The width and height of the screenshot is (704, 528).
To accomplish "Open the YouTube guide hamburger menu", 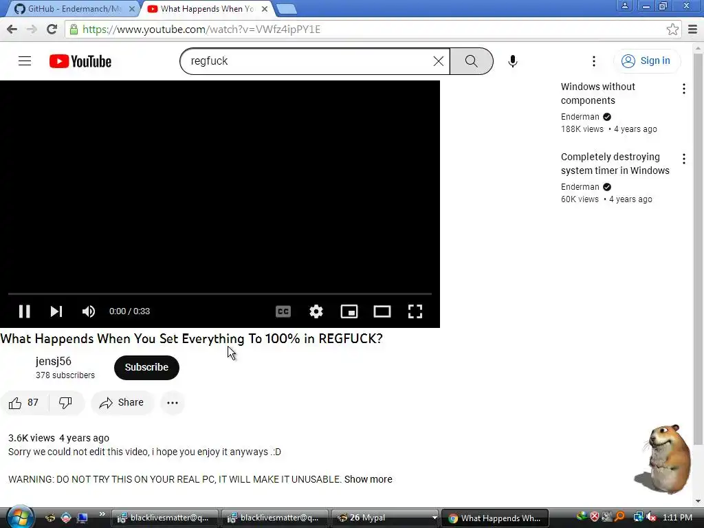I will click(25, 61).
